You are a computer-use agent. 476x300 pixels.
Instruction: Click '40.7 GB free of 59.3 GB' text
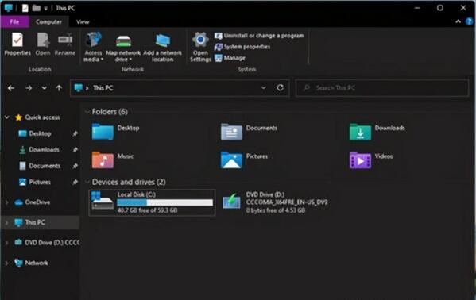(x=147, y=210)
